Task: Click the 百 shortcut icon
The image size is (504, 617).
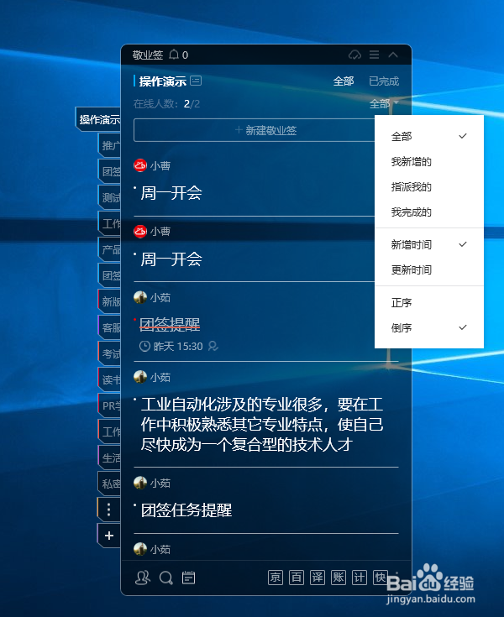Action: pyautogui.click(x=296, y=578)
